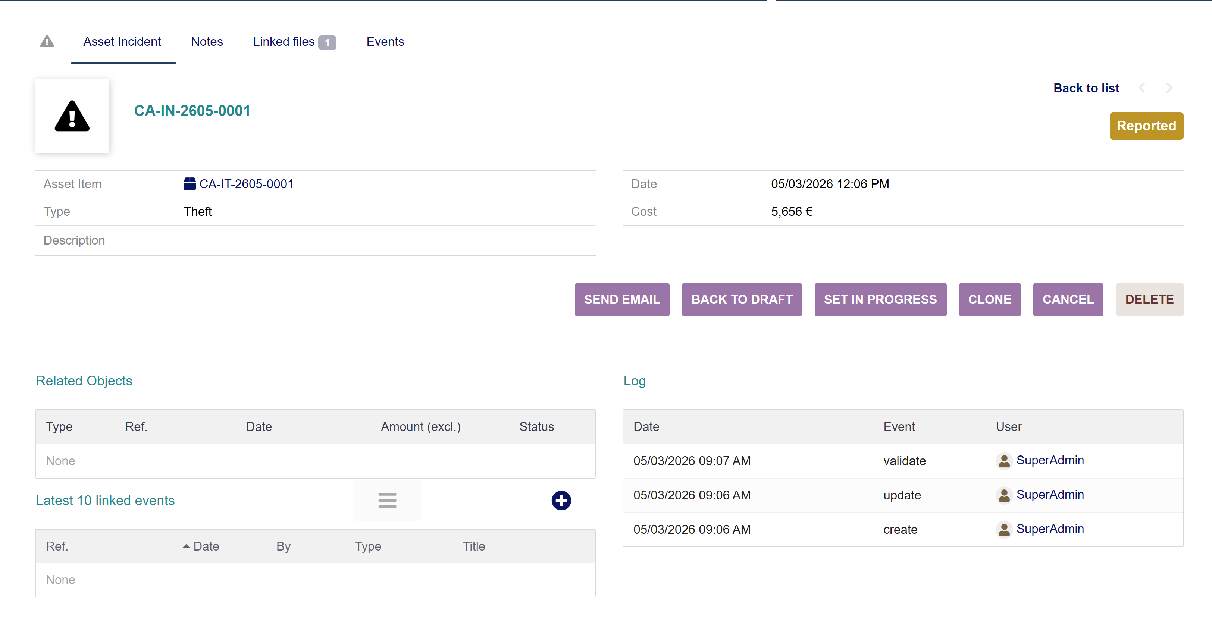The width and height of the screenshot is (1212, 618).
Task: Click Ref. header in linked events table
Action: coord(57,546)
